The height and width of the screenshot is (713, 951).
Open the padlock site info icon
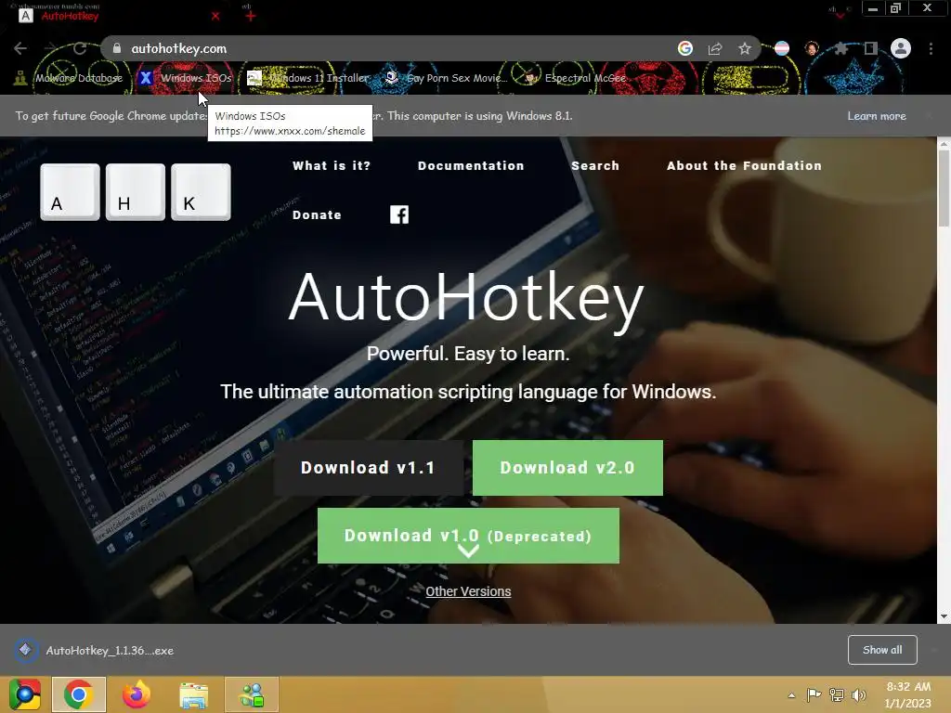[117, 48]
